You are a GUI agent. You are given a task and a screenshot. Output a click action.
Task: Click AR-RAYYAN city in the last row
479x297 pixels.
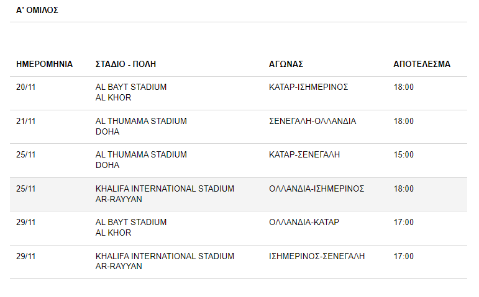(x=119, y=266)
